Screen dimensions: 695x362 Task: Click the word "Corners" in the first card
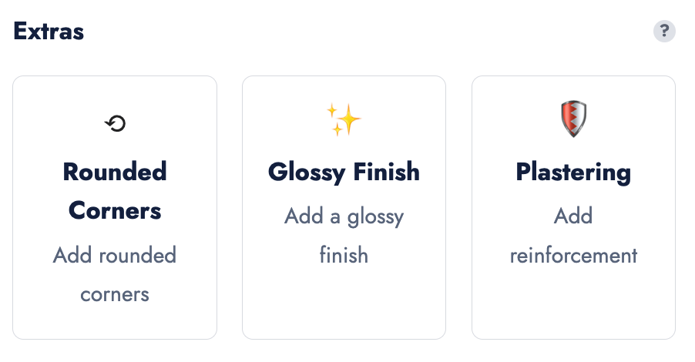click(115, 210)
